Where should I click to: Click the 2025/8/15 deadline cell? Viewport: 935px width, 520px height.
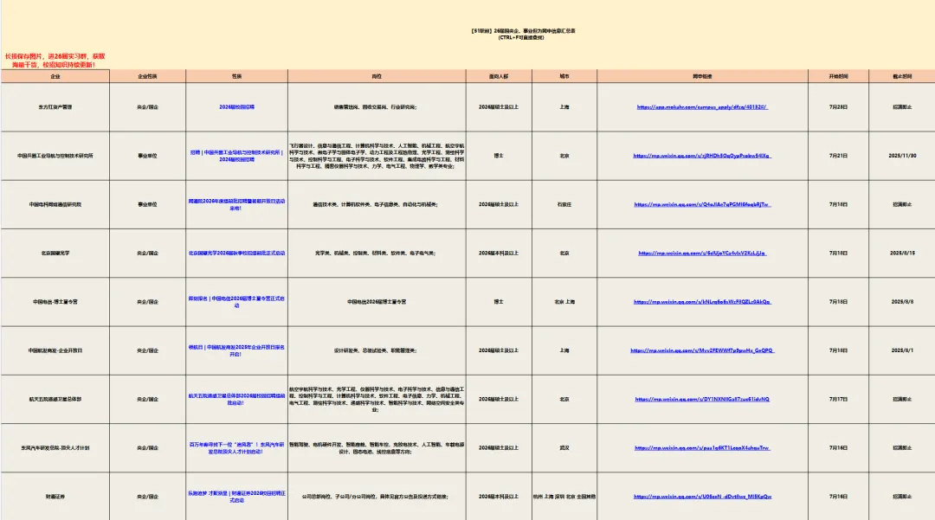click(902, 254)
